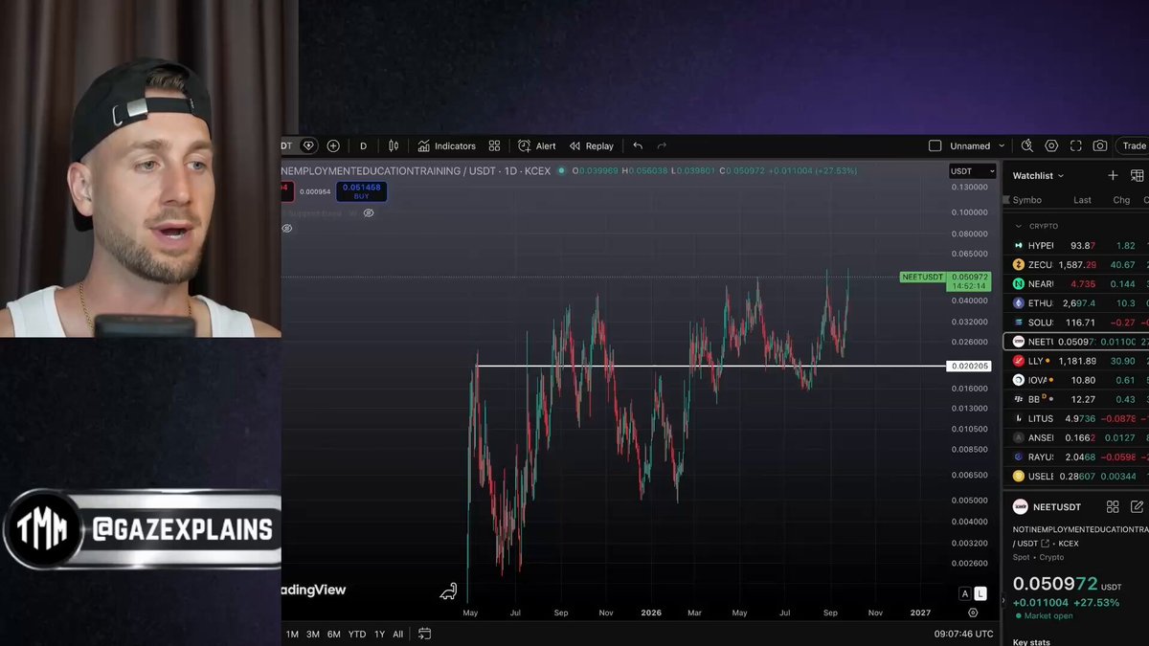Click the BUY 0.051458 button

361,191
